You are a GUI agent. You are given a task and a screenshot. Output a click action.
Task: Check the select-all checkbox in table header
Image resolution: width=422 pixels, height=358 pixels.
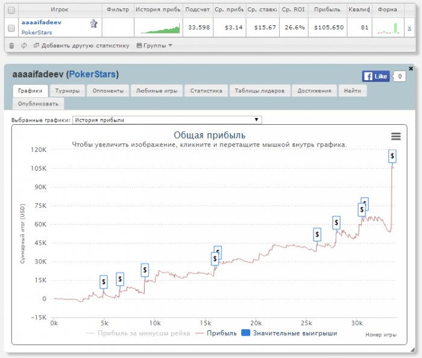click(11, 10)
